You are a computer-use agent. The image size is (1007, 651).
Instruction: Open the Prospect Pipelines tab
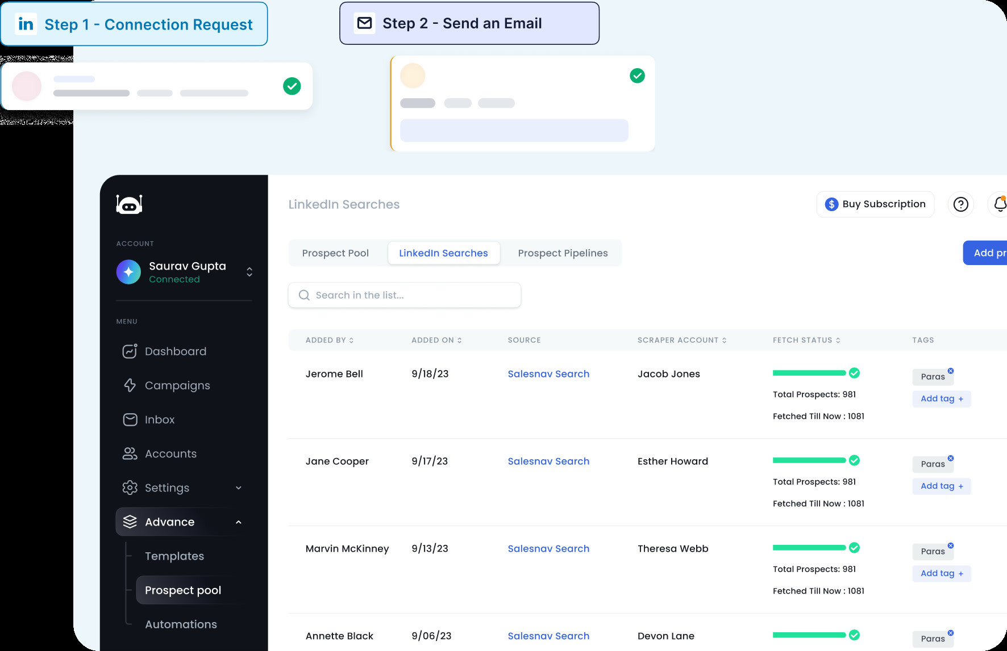click(563, 253)
